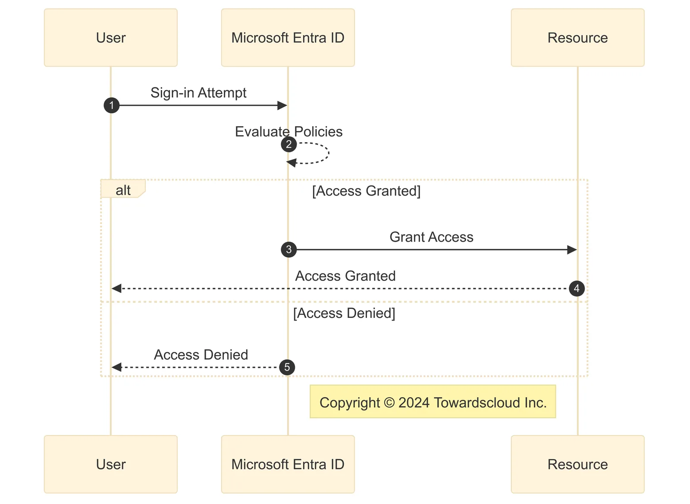Click the bottom User participant box
The height and width of the screenshot is (504, 690).
click(111, 464)
